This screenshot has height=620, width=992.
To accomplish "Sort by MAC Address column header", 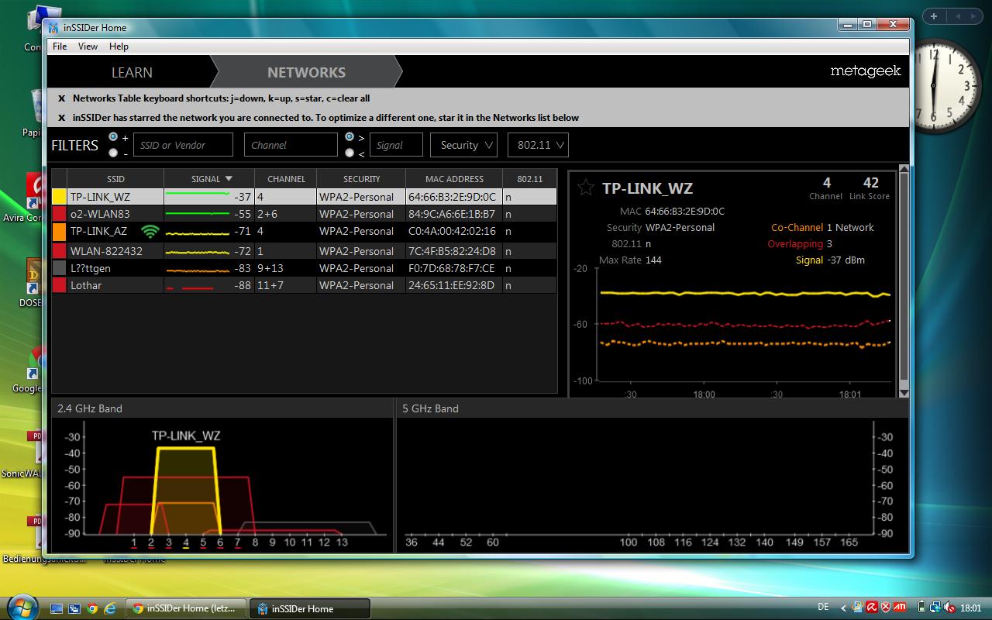I will 454,178.
